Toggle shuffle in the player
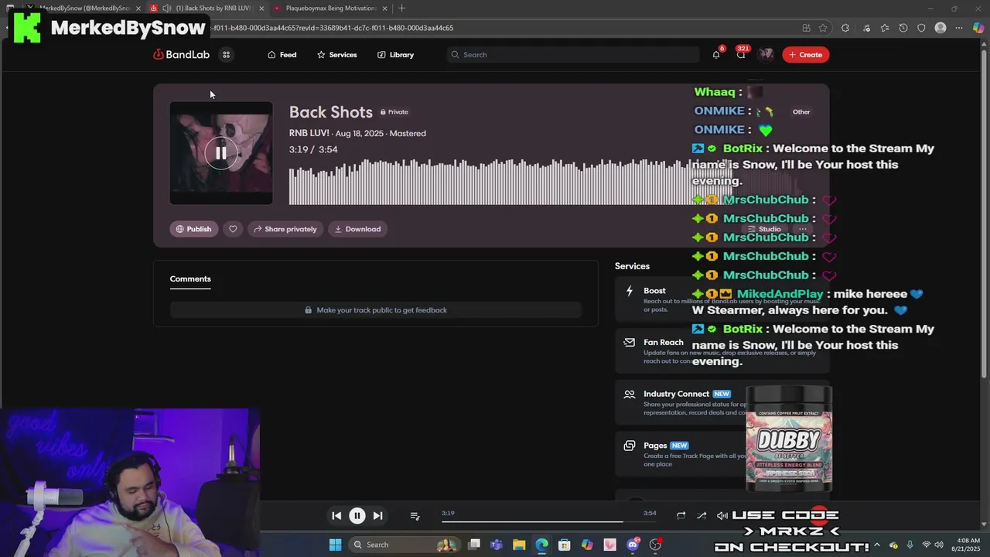Image resolution: width=990 pixels, height=557 pixels. pyautogui.click(x=702, y=516)
